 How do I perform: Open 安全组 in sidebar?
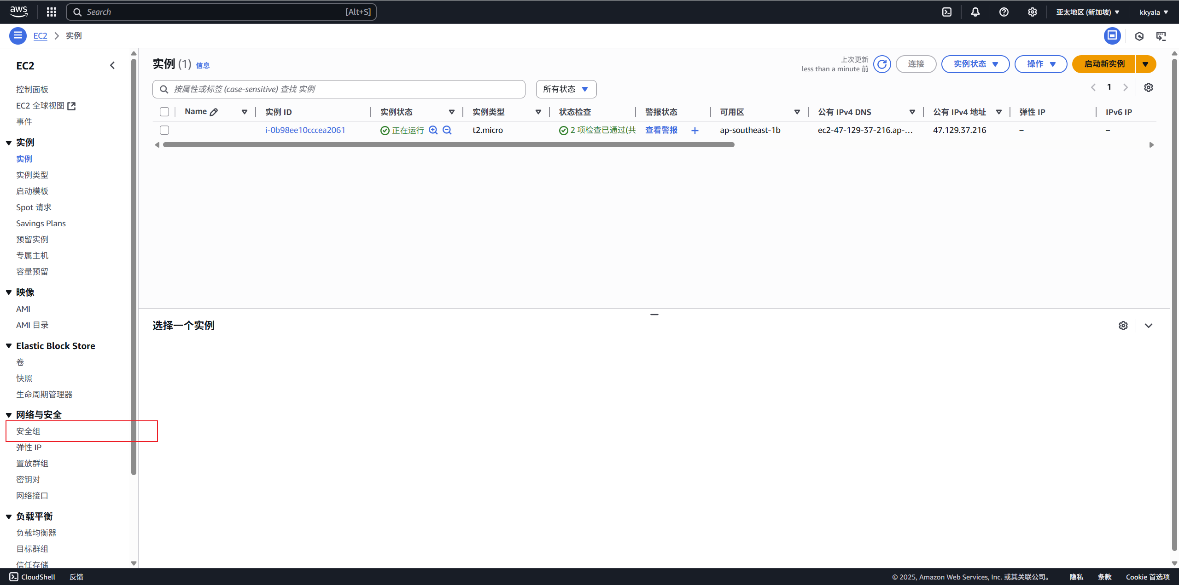coord(28,431)
